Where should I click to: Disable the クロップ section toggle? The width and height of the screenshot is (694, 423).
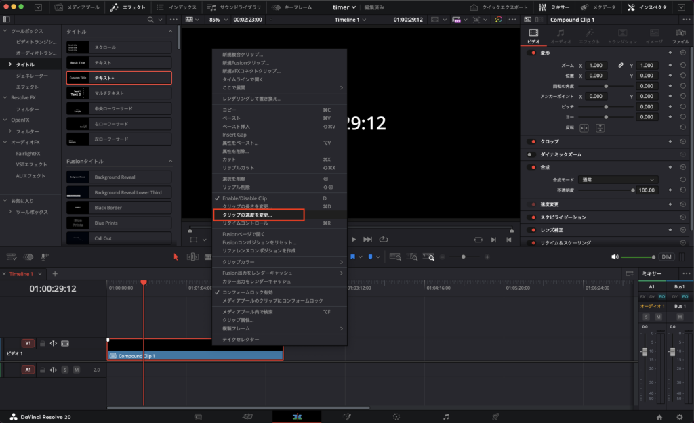[532, 141]
